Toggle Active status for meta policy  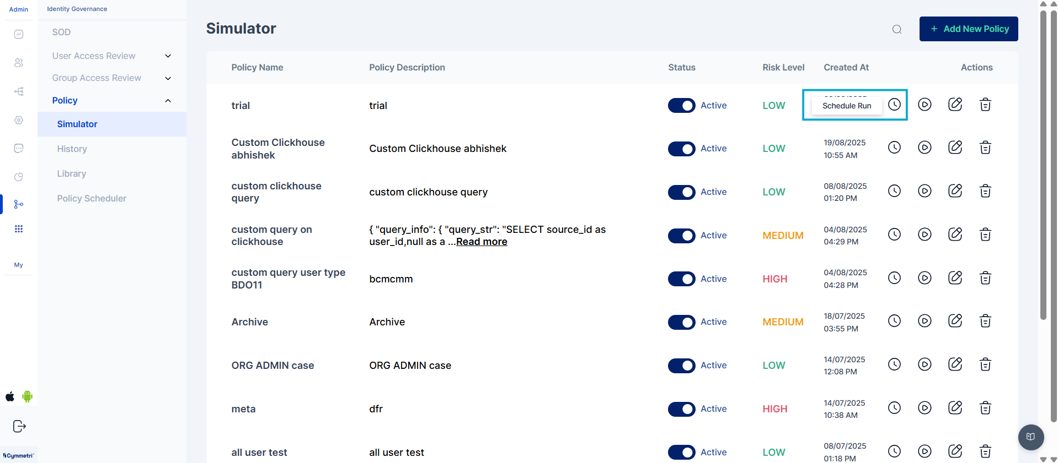pyautogui.click(x=681, y=409)
